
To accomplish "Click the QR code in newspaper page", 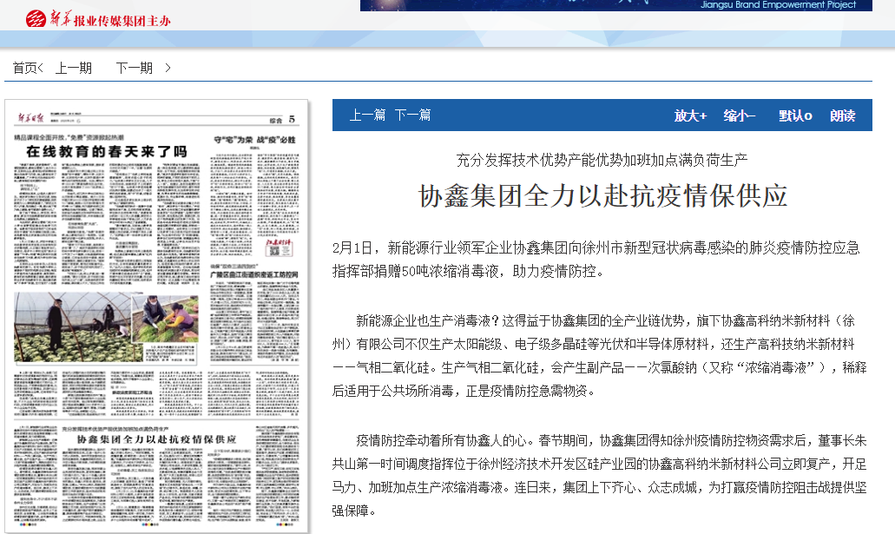I will click(275, 252).
